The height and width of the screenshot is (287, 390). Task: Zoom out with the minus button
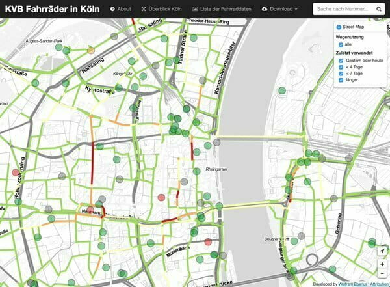pos(382,273)
